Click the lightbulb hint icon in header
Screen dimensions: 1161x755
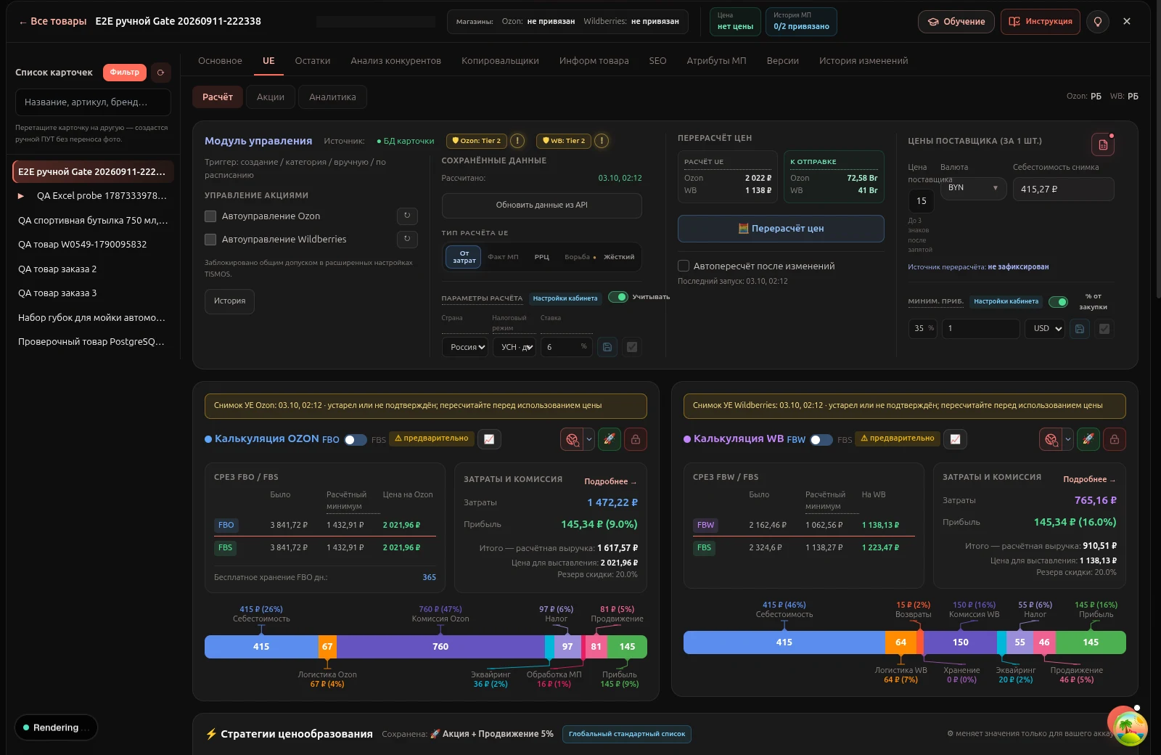point(1098,22)
